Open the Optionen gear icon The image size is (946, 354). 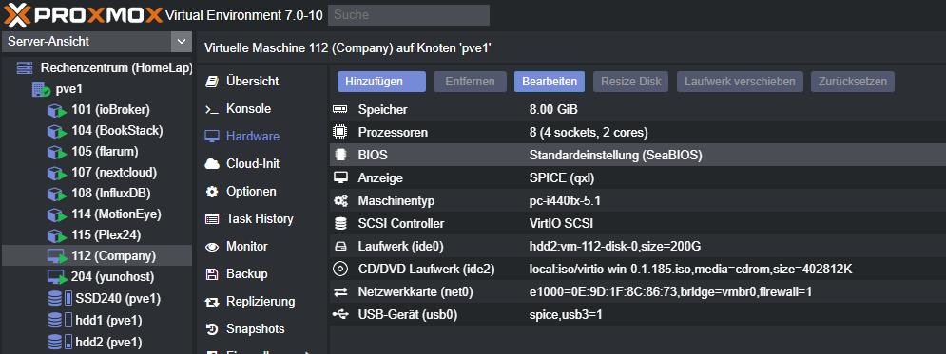(212, 192)
